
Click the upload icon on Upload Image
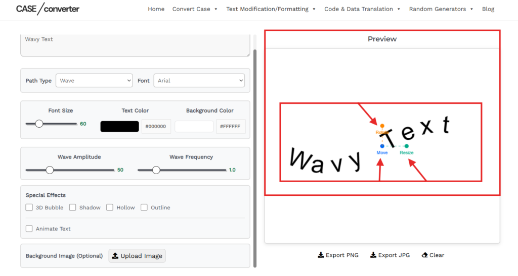tap(115, 256)
